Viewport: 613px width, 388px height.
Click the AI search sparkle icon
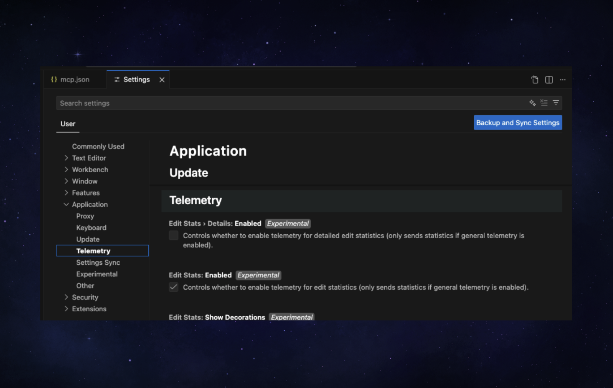[532, 103]
